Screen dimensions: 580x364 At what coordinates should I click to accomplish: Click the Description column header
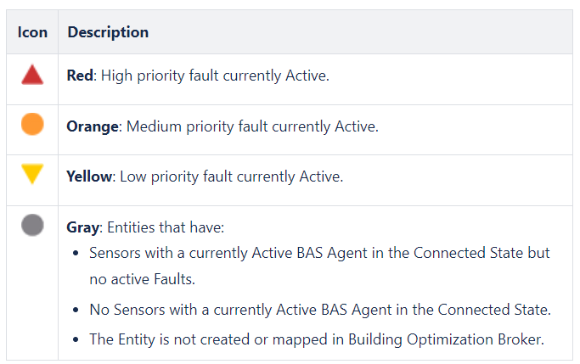tap(108, 32)
